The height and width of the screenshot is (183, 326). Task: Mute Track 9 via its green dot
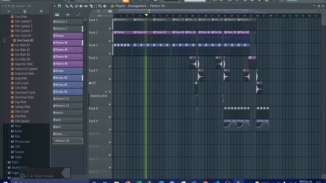pyautogui.click(x=110, y=130)
